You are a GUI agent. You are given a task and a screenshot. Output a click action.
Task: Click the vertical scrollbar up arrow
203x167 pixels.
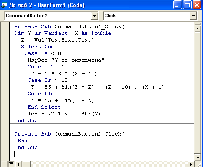[x=198, y=29]
